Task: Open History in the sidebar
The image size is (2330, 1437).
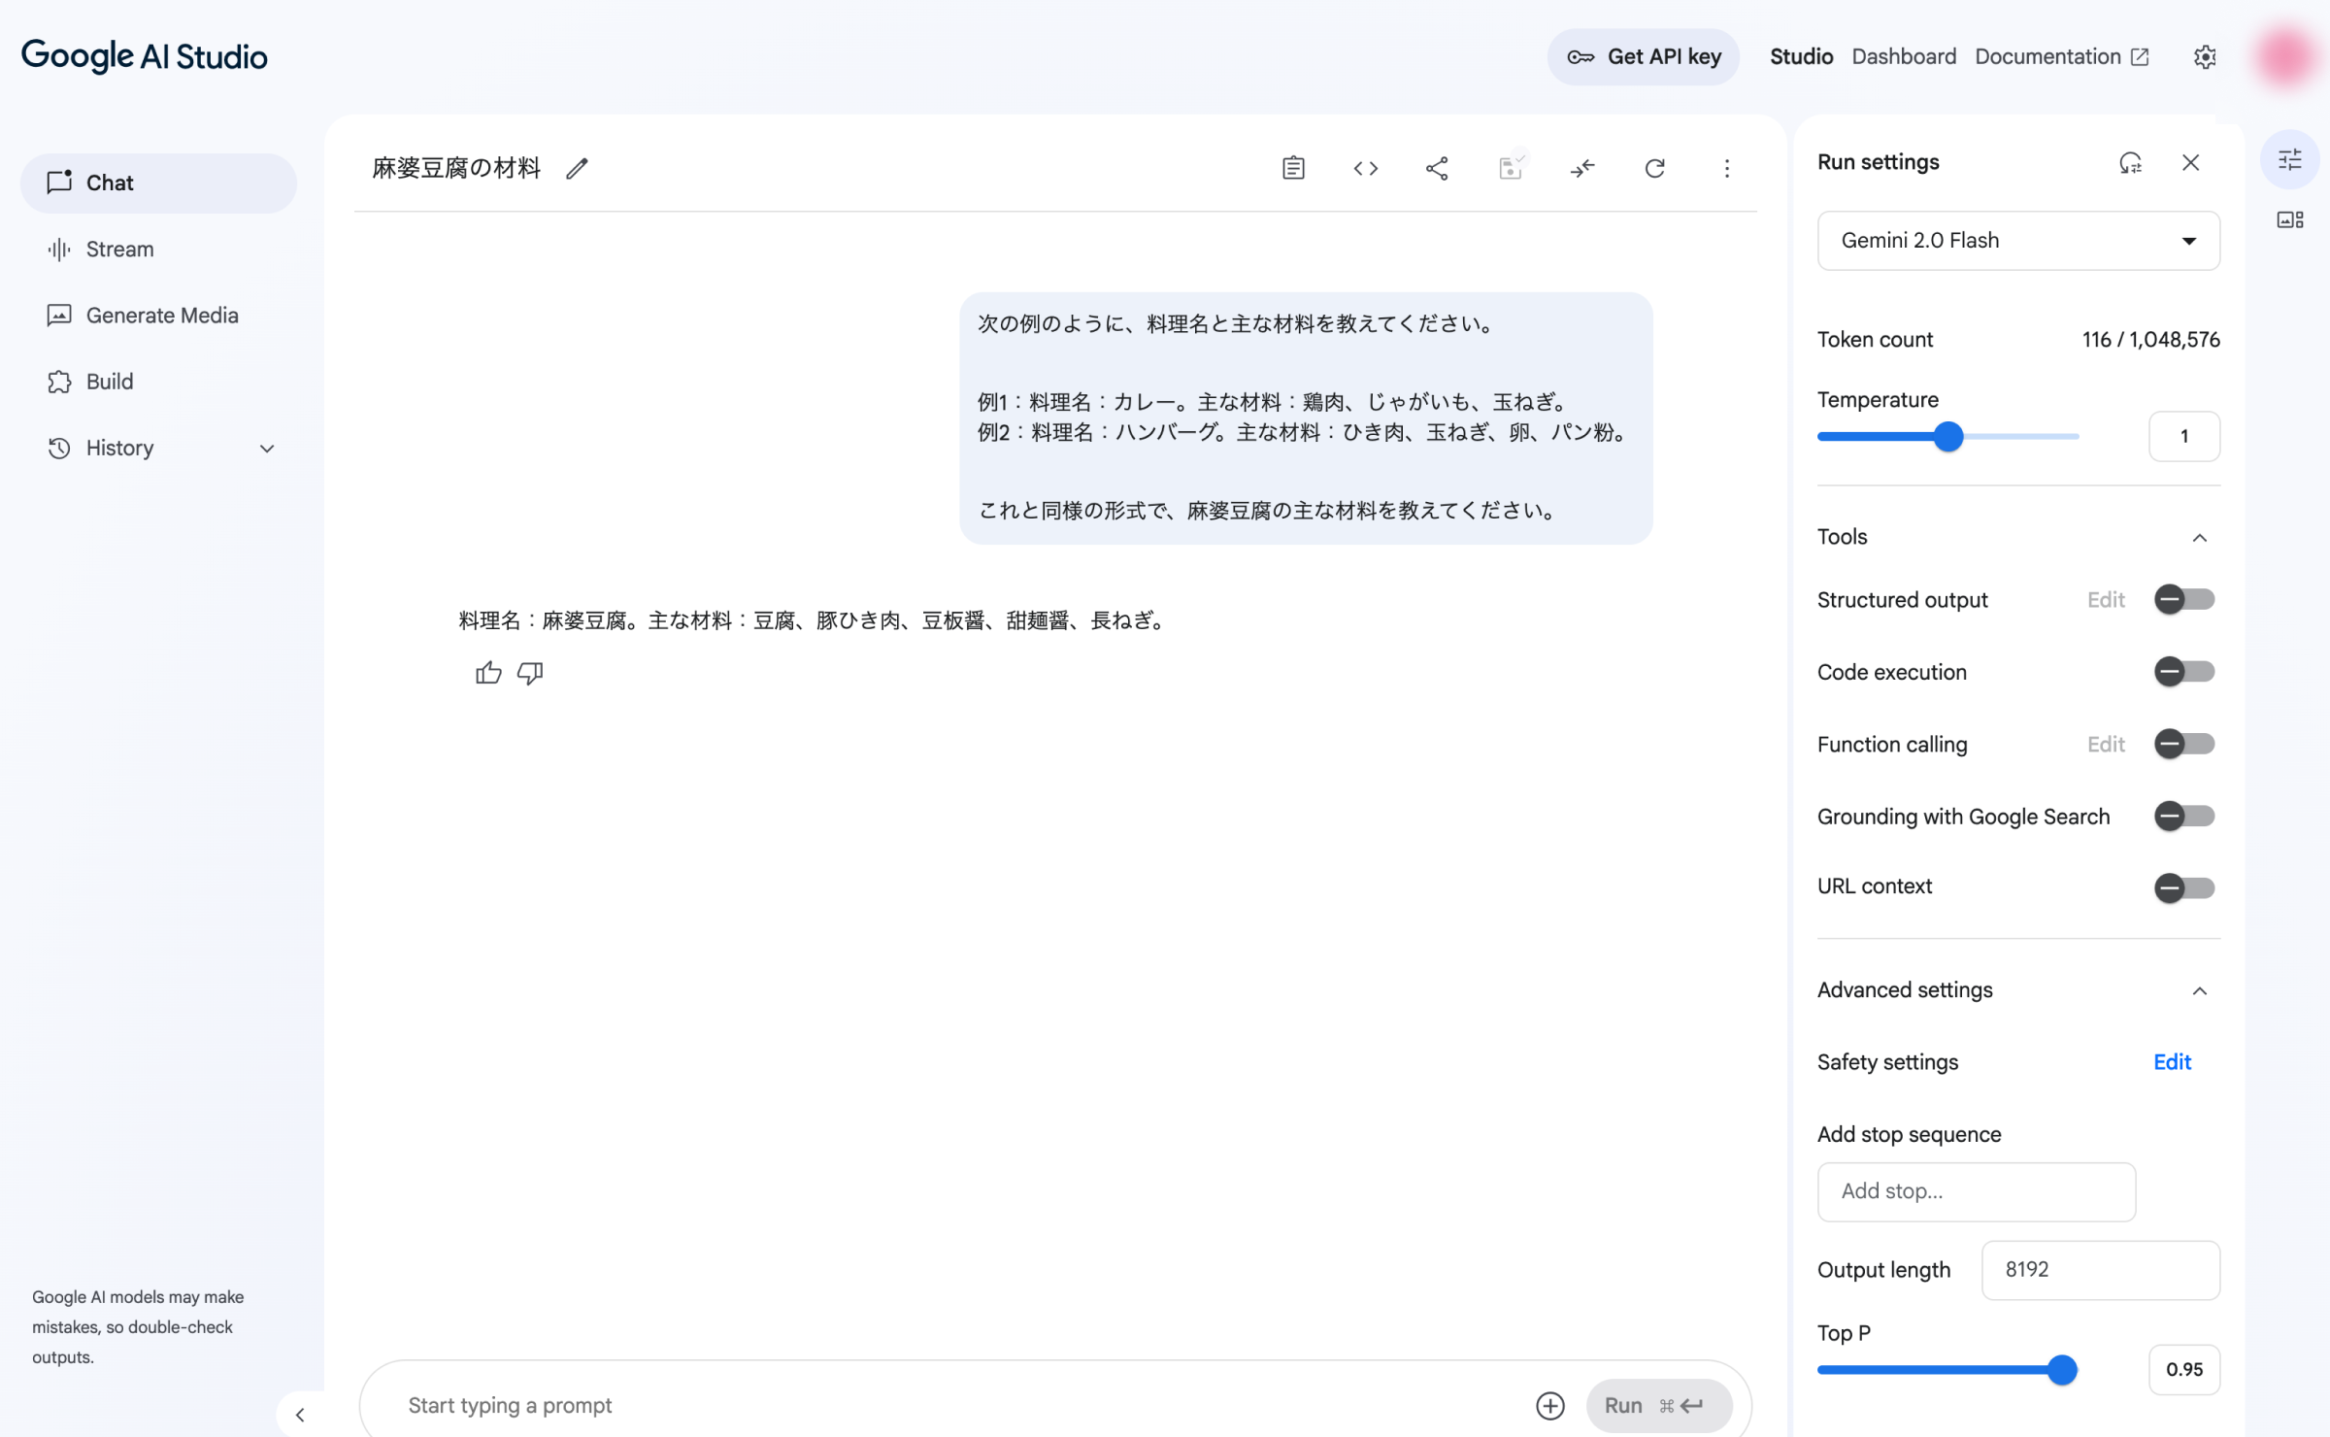Action: point(158,448)
